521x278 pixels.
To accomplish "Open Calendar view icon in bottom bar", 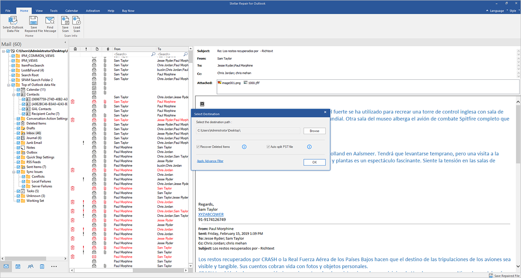I will click(x=18, y=267).
